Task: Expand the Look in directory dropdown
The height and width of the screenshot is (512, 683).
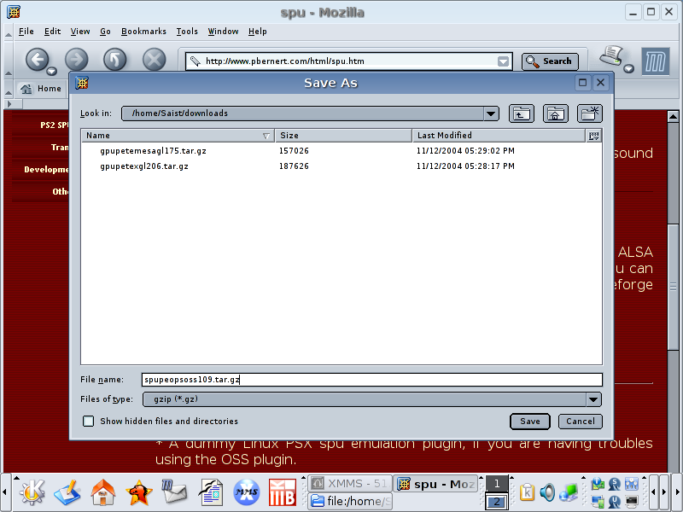Action: tap(491, 113)
